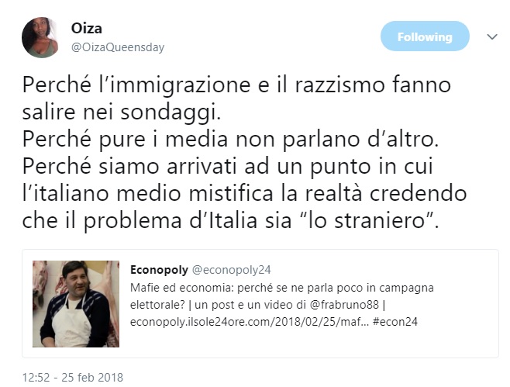Click the 'Perché siamo arrivati ad un punto' line
Image resolution: width=510 pixels, height=387 pixels.
pyautogui.click(x=228, y=166)
